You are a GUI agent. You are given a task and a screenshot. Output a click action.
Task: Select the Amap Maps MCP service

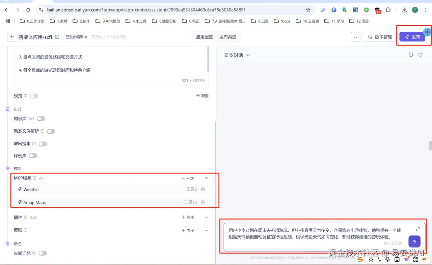tap(111, 202)
